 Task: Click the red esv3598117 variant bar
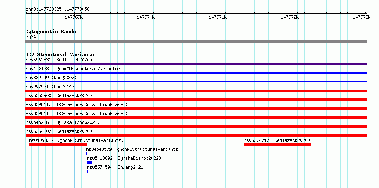[196, 109]
